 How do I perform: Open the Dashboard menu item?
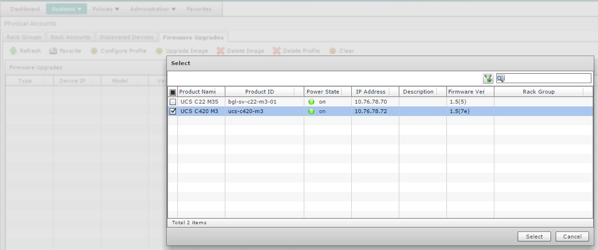(25, 9)
